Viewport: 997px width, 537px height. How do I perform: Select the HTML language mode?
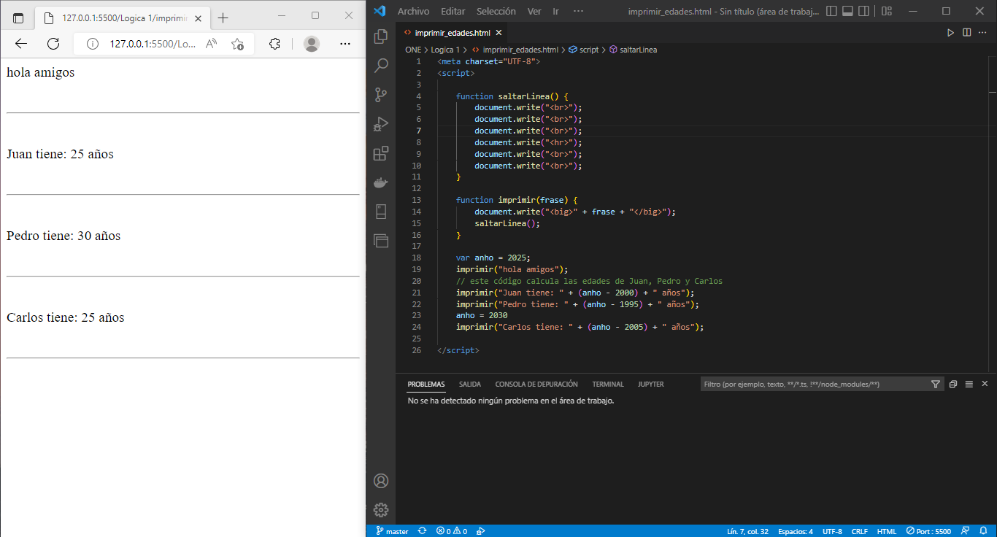click(x=887, y=531)
